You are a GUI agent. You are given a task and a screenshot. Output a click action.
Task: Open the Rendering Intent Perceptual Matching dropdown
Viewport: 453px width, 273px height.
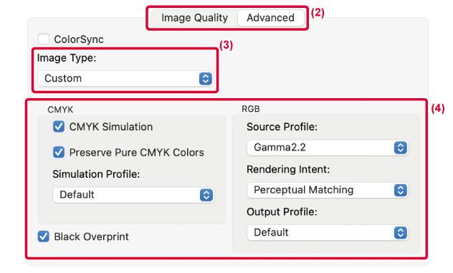click(328, 190)
